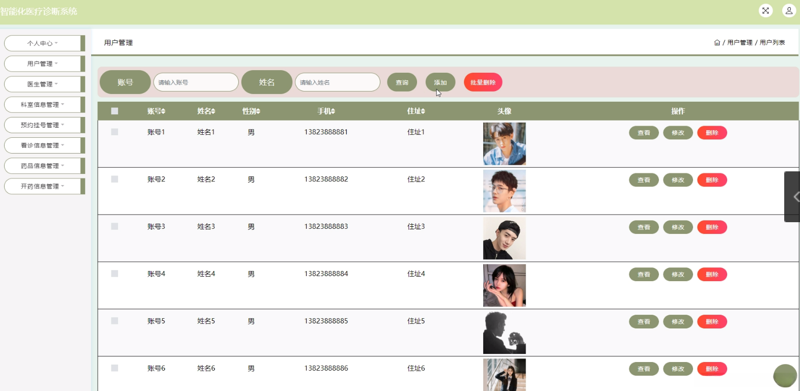This screenshot has width=800, height=391.
Task: Click the 用户管理 breadcrumb link
Action: click(740, 43)
